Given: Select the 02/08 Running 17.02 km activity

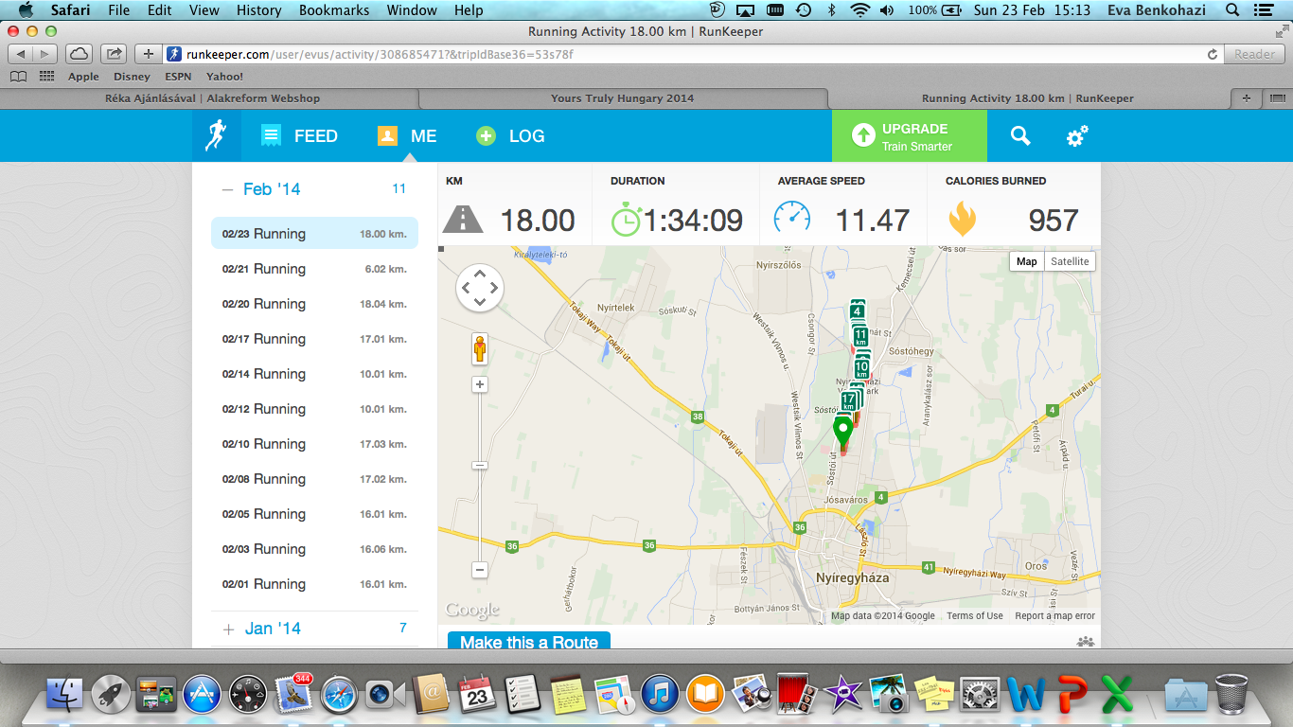Looking at the screenshot, I should coord(314,479).
